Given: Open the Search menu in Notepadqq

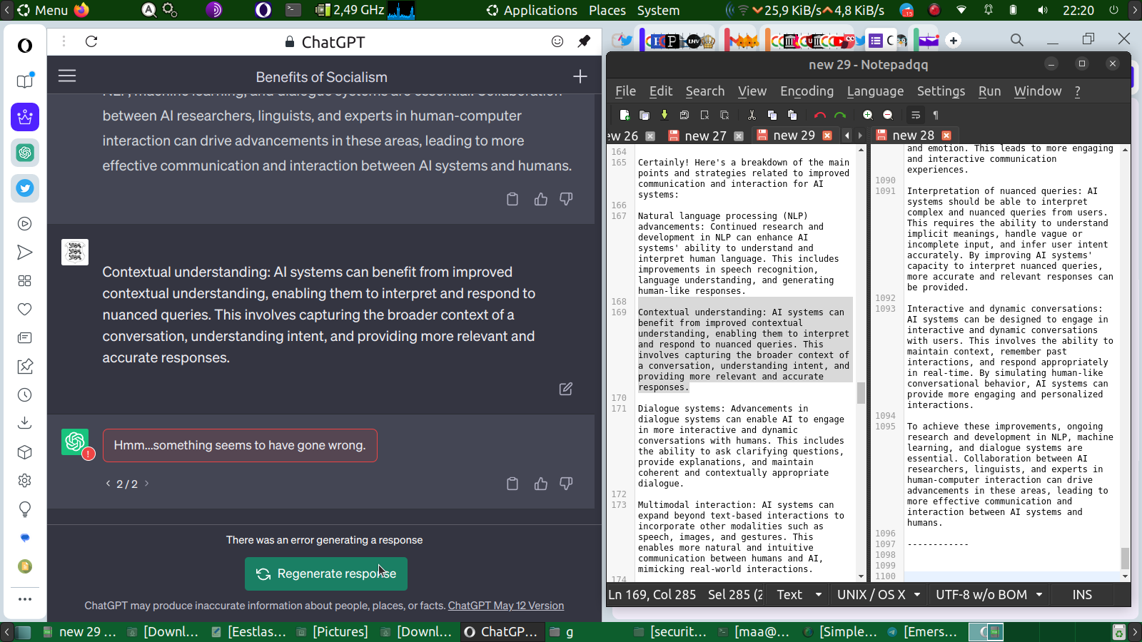Looking at the screenshot, I should (x=705, y=91).
